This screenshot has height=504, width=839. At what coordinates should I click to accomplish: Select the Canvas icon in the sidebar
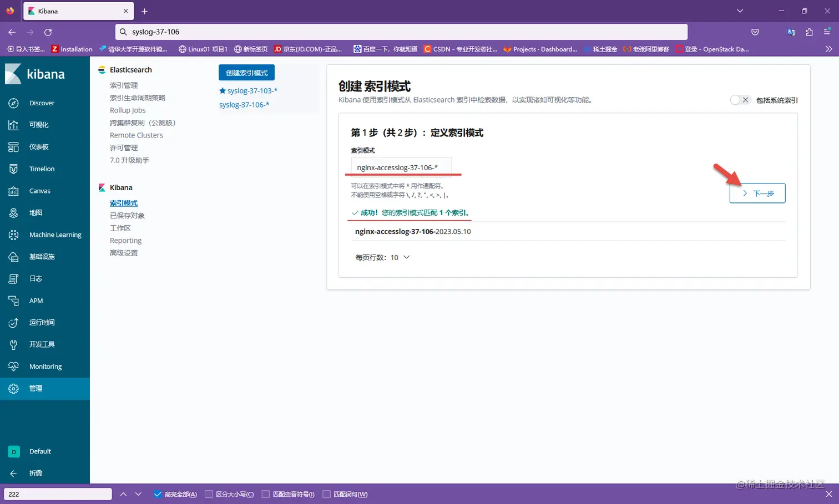[39, 190]
